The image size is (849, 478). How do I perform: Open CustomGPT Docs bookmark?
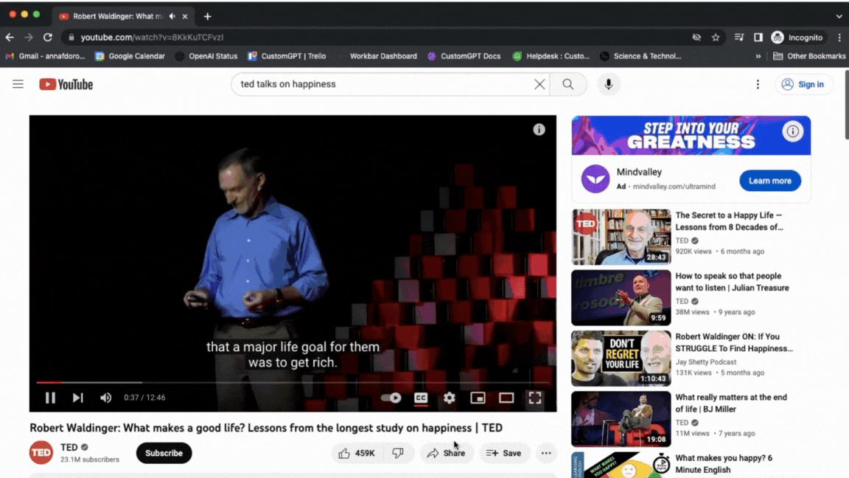click(x=464, y=56)
